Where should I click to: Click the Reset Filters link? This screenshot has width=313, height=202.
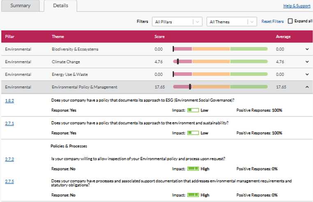(272, 21)
